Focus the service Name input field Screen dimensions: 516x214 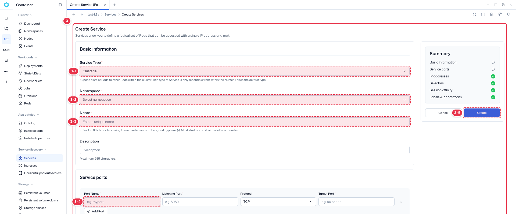[x=245, y=122]
